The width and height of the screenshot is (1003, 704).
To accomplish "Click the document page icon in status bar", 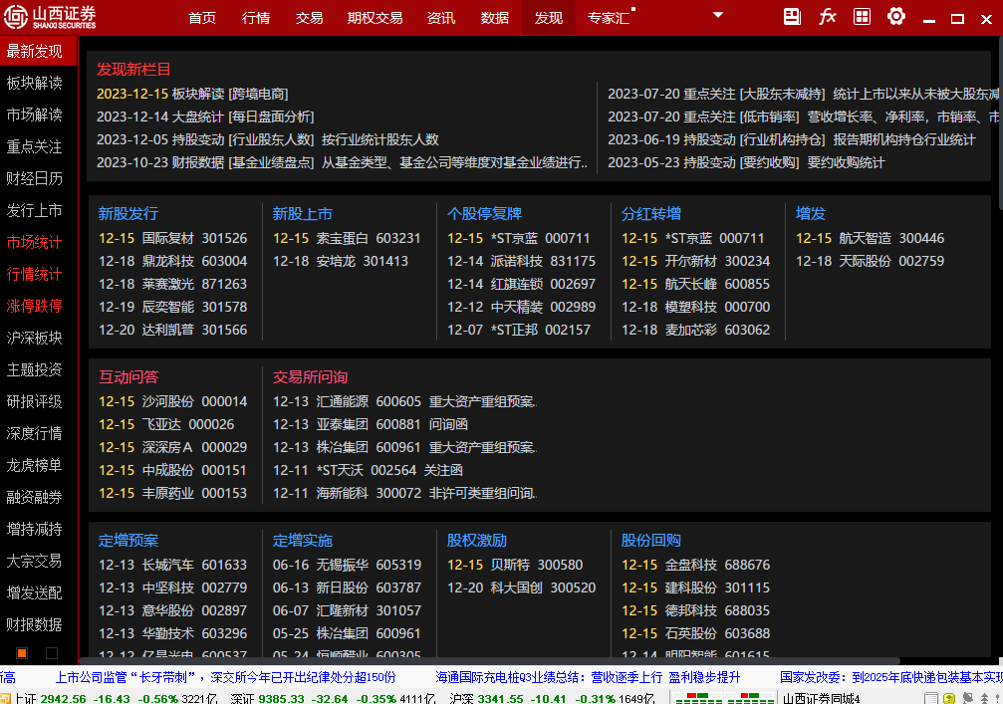I will [931, 698].
